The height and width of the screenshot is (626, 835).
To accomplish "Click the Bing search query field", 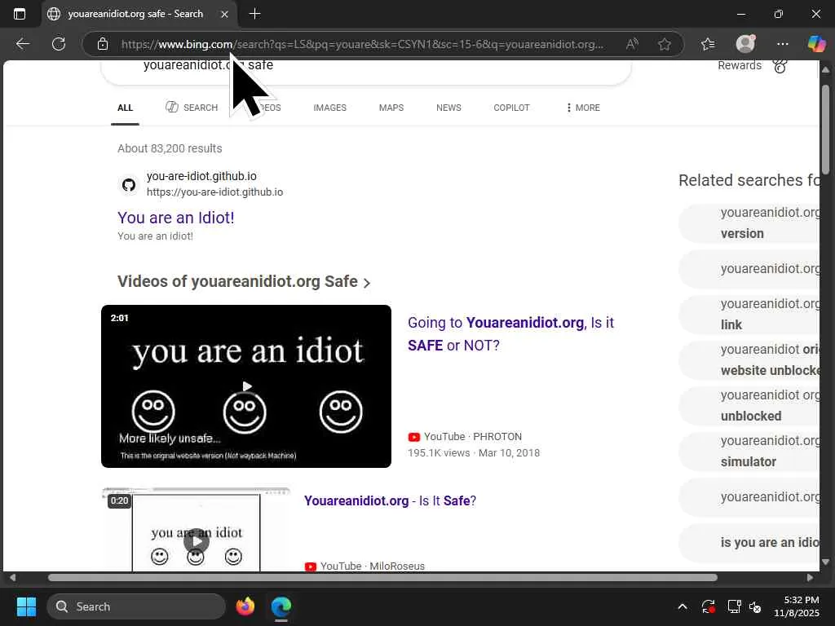I will tap(366, 72).
